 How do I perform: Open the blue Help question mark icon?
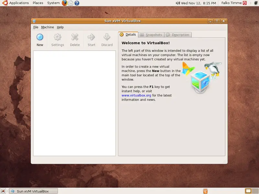77,3
